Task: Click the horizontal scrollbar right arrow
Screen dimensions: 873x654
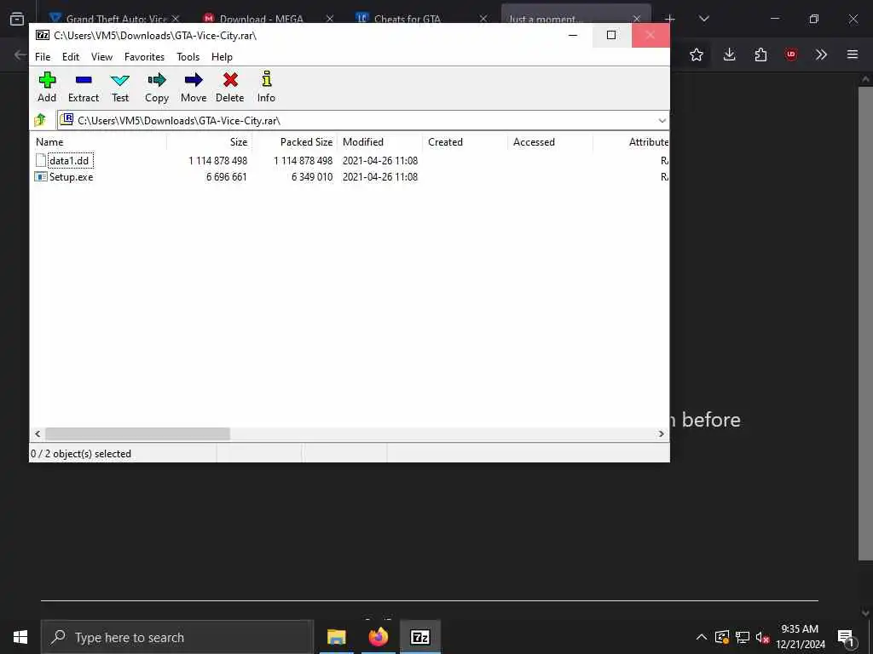Action: tap(662, 433)
